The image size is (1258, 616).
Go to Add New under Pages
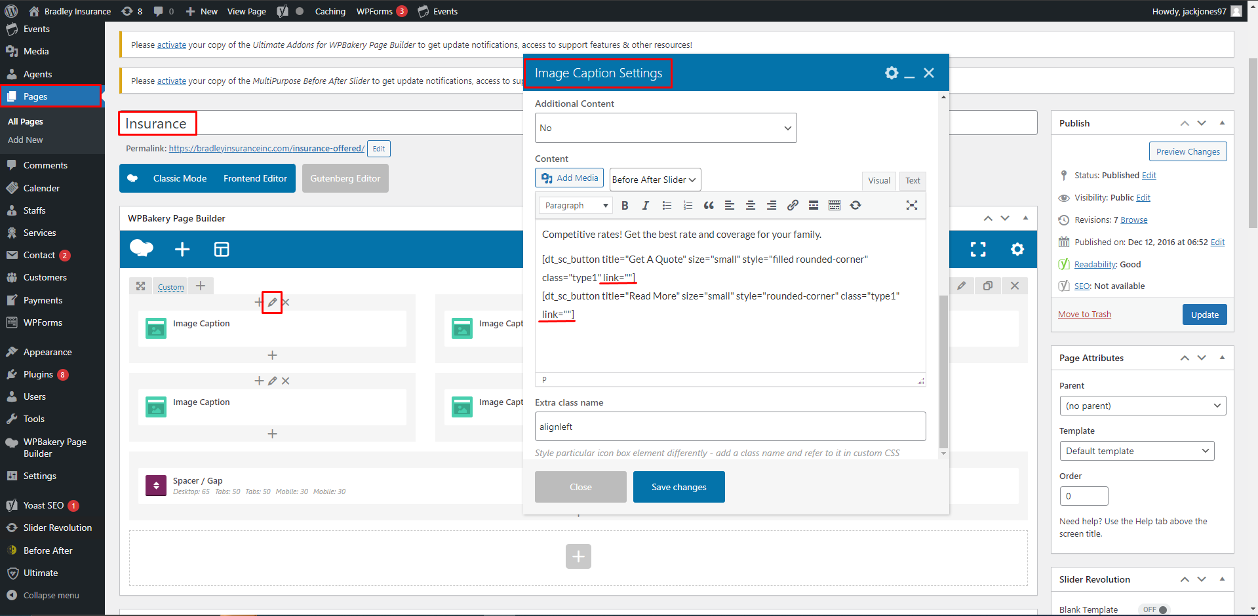[26, 140]
